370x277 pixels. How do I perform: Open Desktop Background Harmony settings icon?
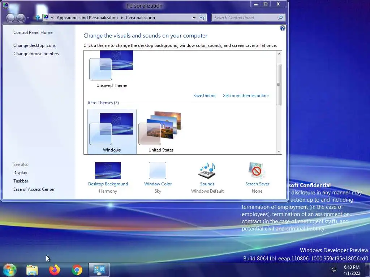pyautogui.click(x=108, y=171)
